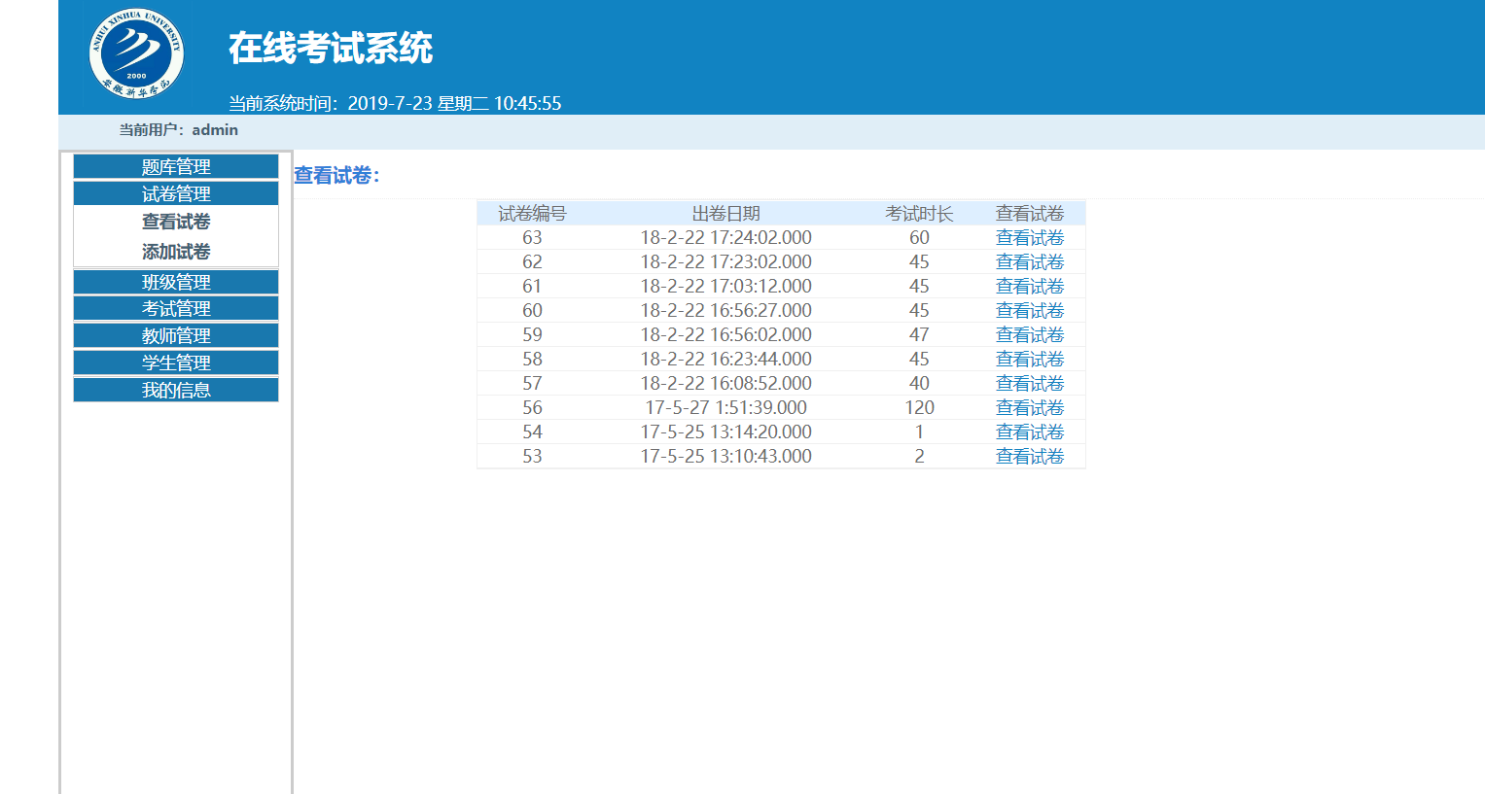The width and height of the screenshot is (1485, 794).
Task: Open the 我的信息 menu
Action: [x=176, y=390]
